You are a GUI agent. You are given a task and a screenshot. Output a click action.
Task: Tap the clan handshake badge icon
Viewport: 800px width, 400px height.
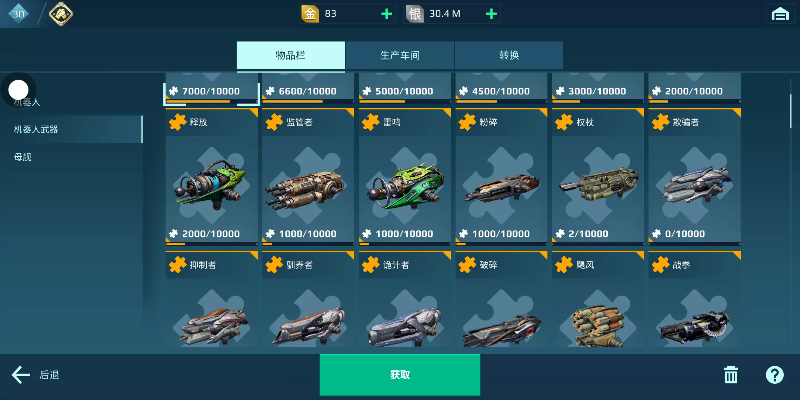coord(61,14)
